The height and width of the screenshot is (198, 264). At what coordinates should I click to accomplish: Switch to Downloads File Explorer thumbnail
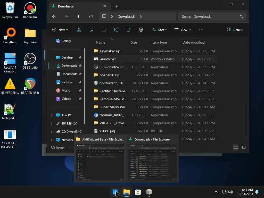pyautogui.click(x=152, y=159)
